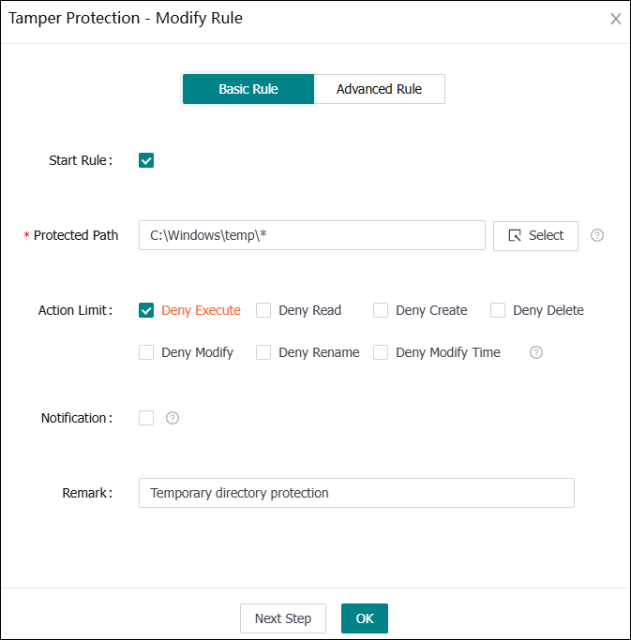Click the help icon next to Notification checkbox
The height and width of the screenshot is (640, 631).
coord(172,418)
